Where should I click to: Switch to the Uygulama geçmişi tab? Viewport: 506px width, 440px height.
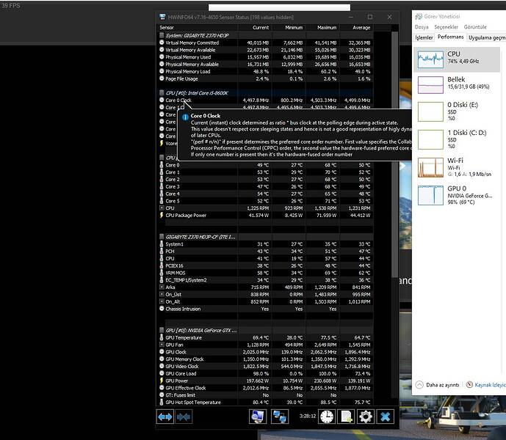(487, 37)
